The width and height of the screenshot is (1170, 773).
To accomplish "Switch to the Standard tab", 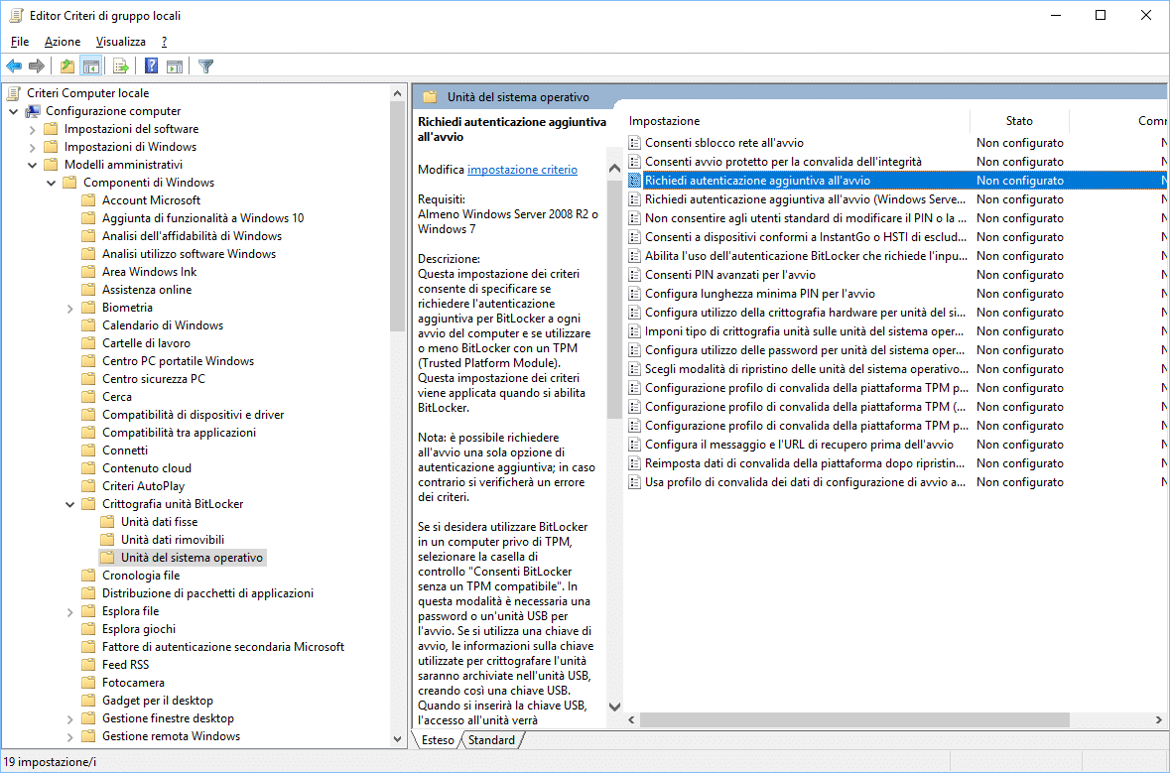I will [x=492, y=740].
